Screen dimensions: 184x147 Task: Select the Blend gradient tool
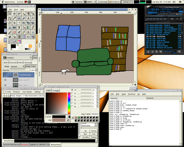28,28
